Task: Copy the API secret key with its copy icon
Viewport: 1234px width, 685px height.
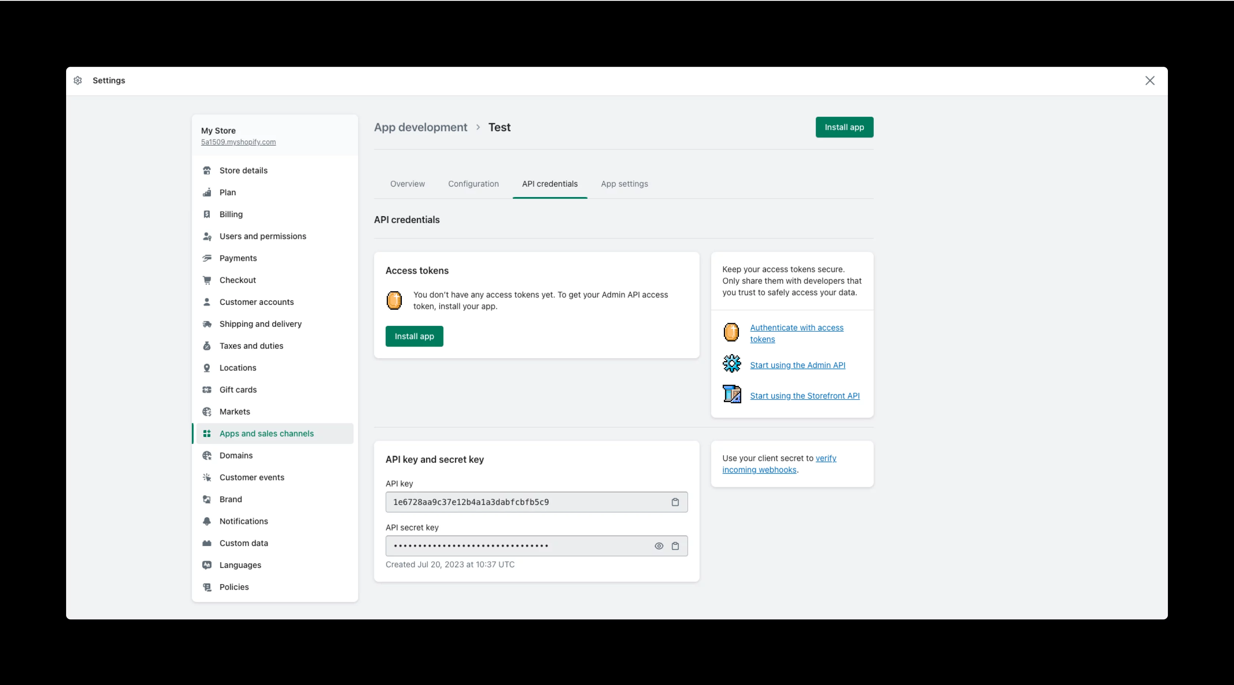Action: point(675,546)
